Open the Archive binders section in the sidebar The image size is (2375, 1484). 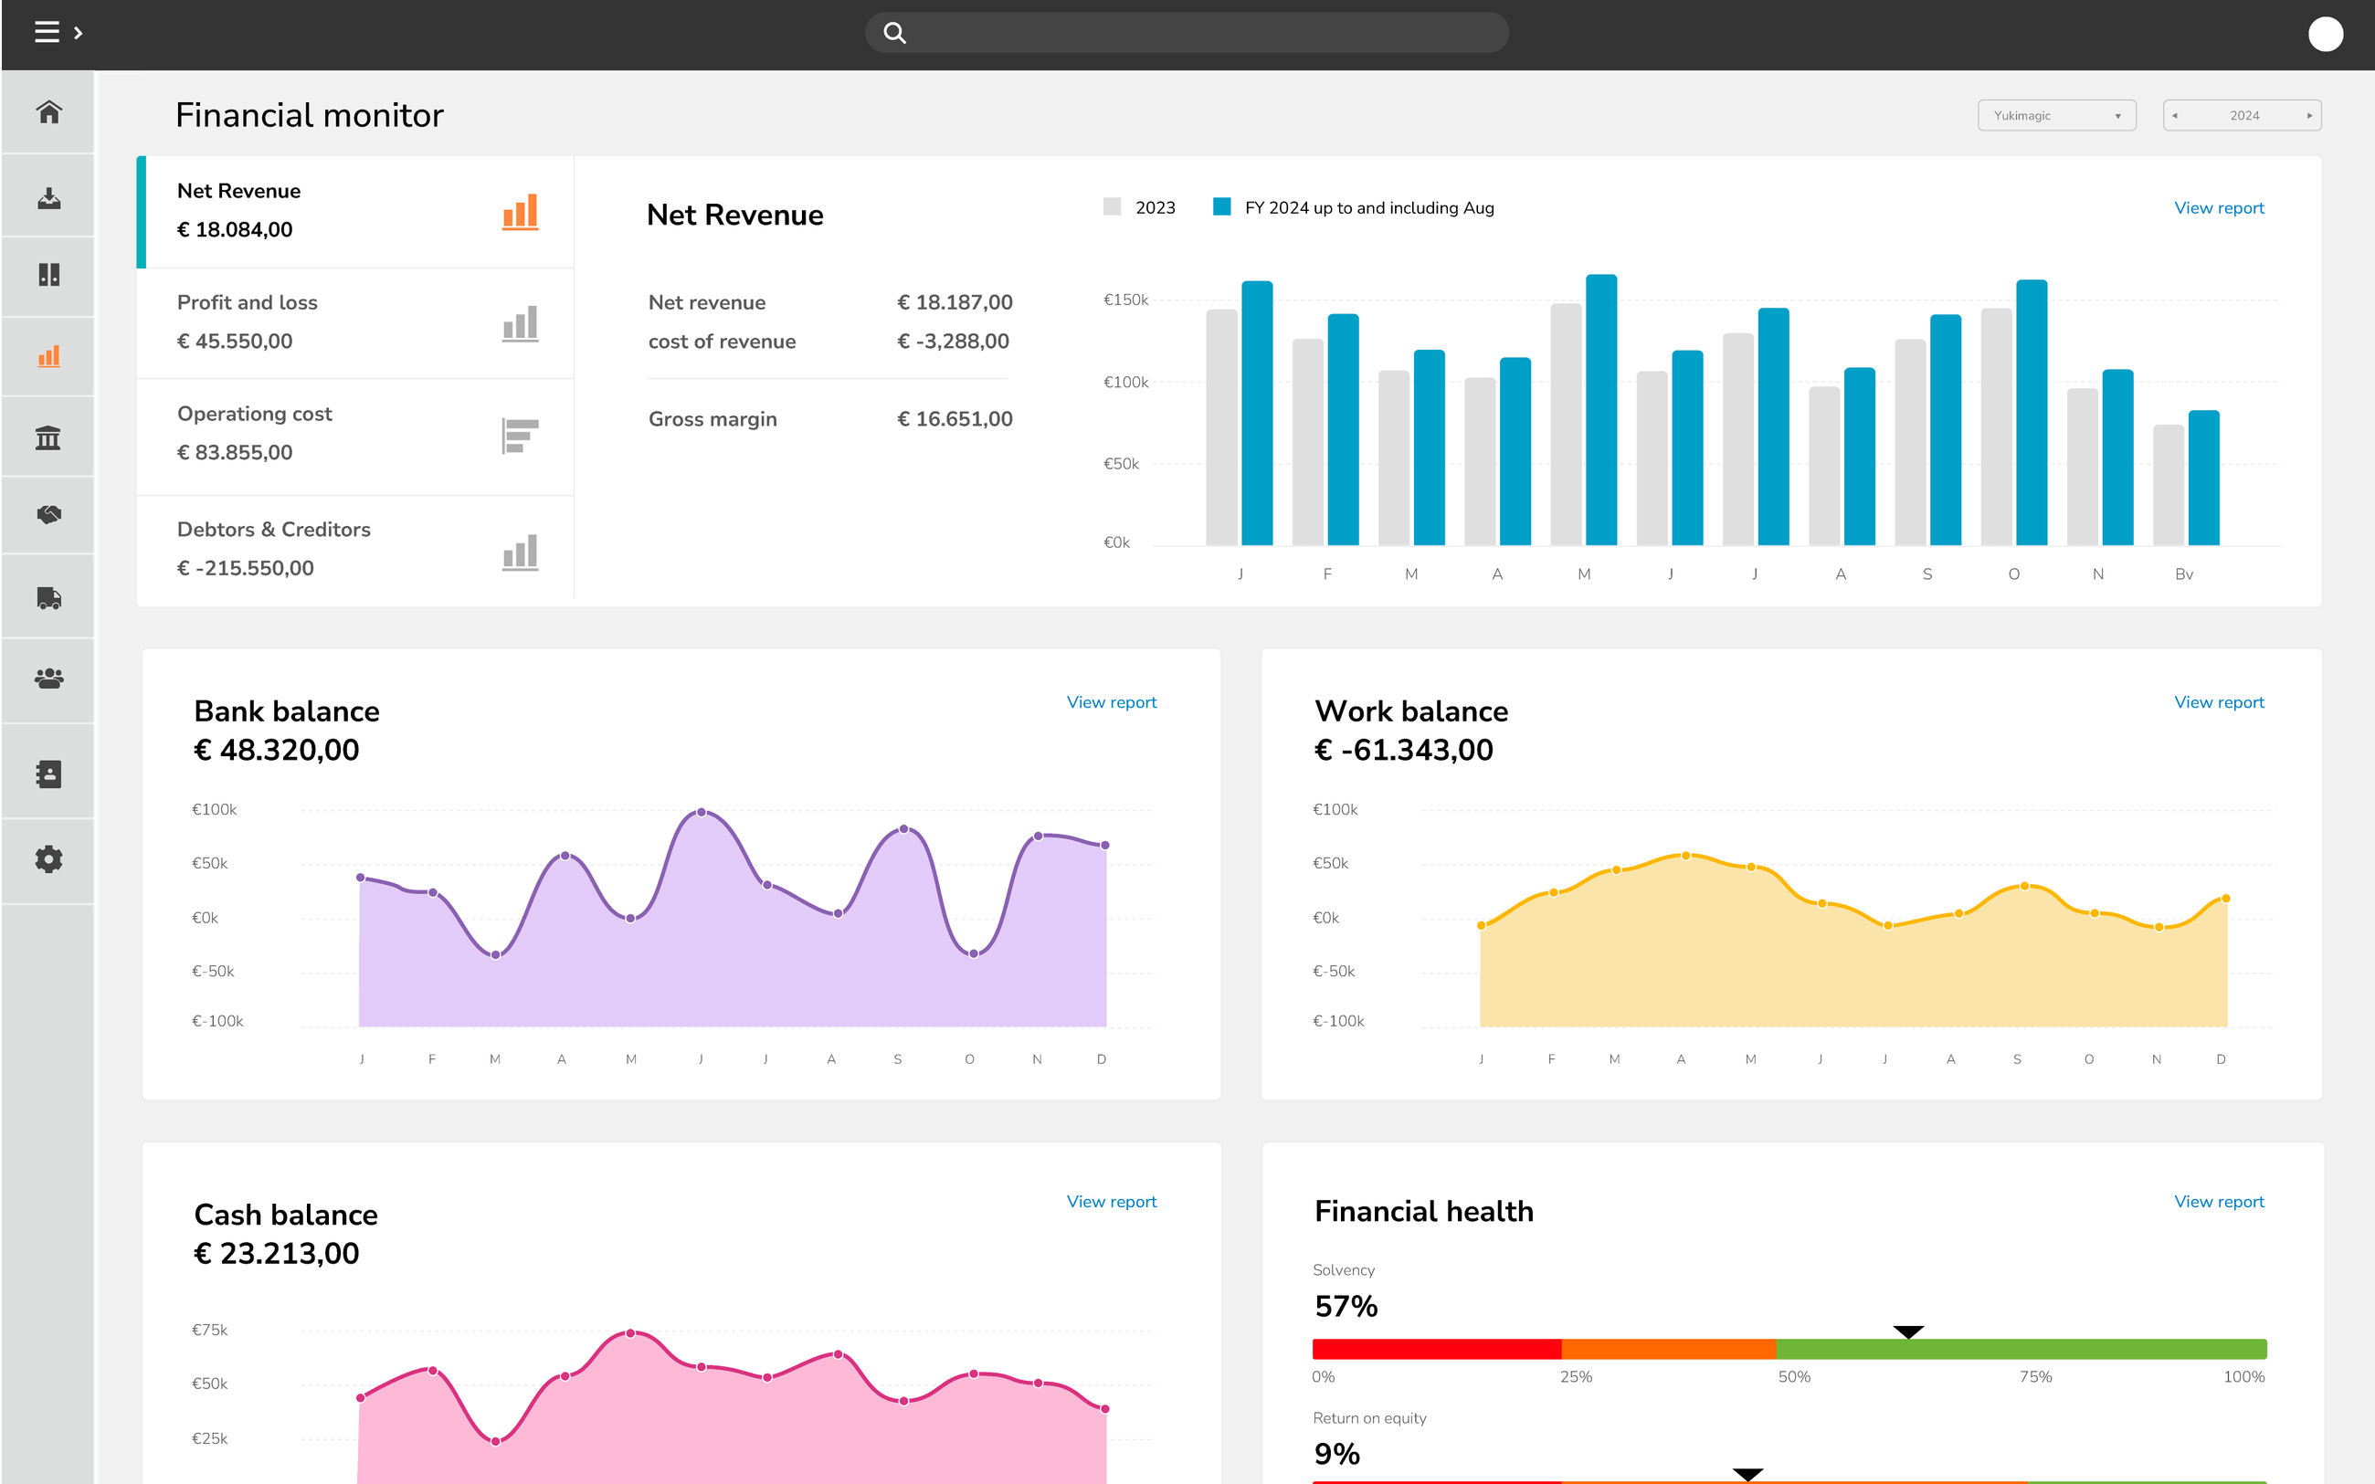pos(48,276)
